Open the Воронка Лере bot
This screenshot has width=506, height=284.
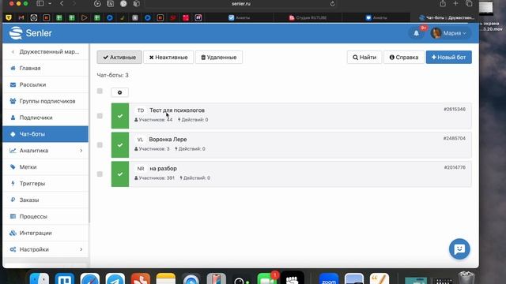(168, 140)
